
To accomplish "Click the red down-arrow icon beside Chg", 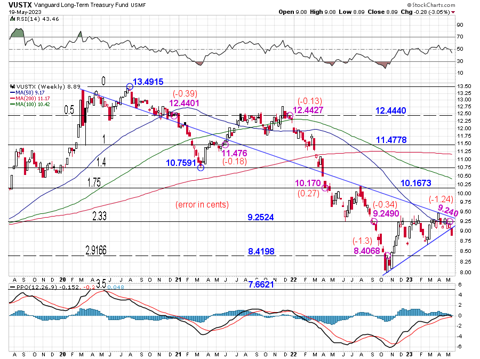I will [x=453, y=12].
